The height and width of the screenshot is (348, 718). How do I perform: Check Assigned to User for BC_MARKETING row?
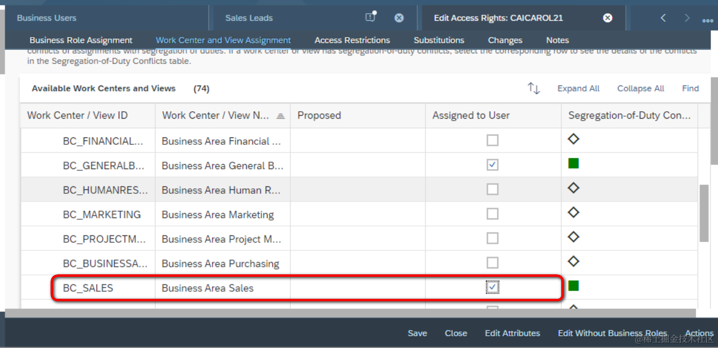pos(492,214)
